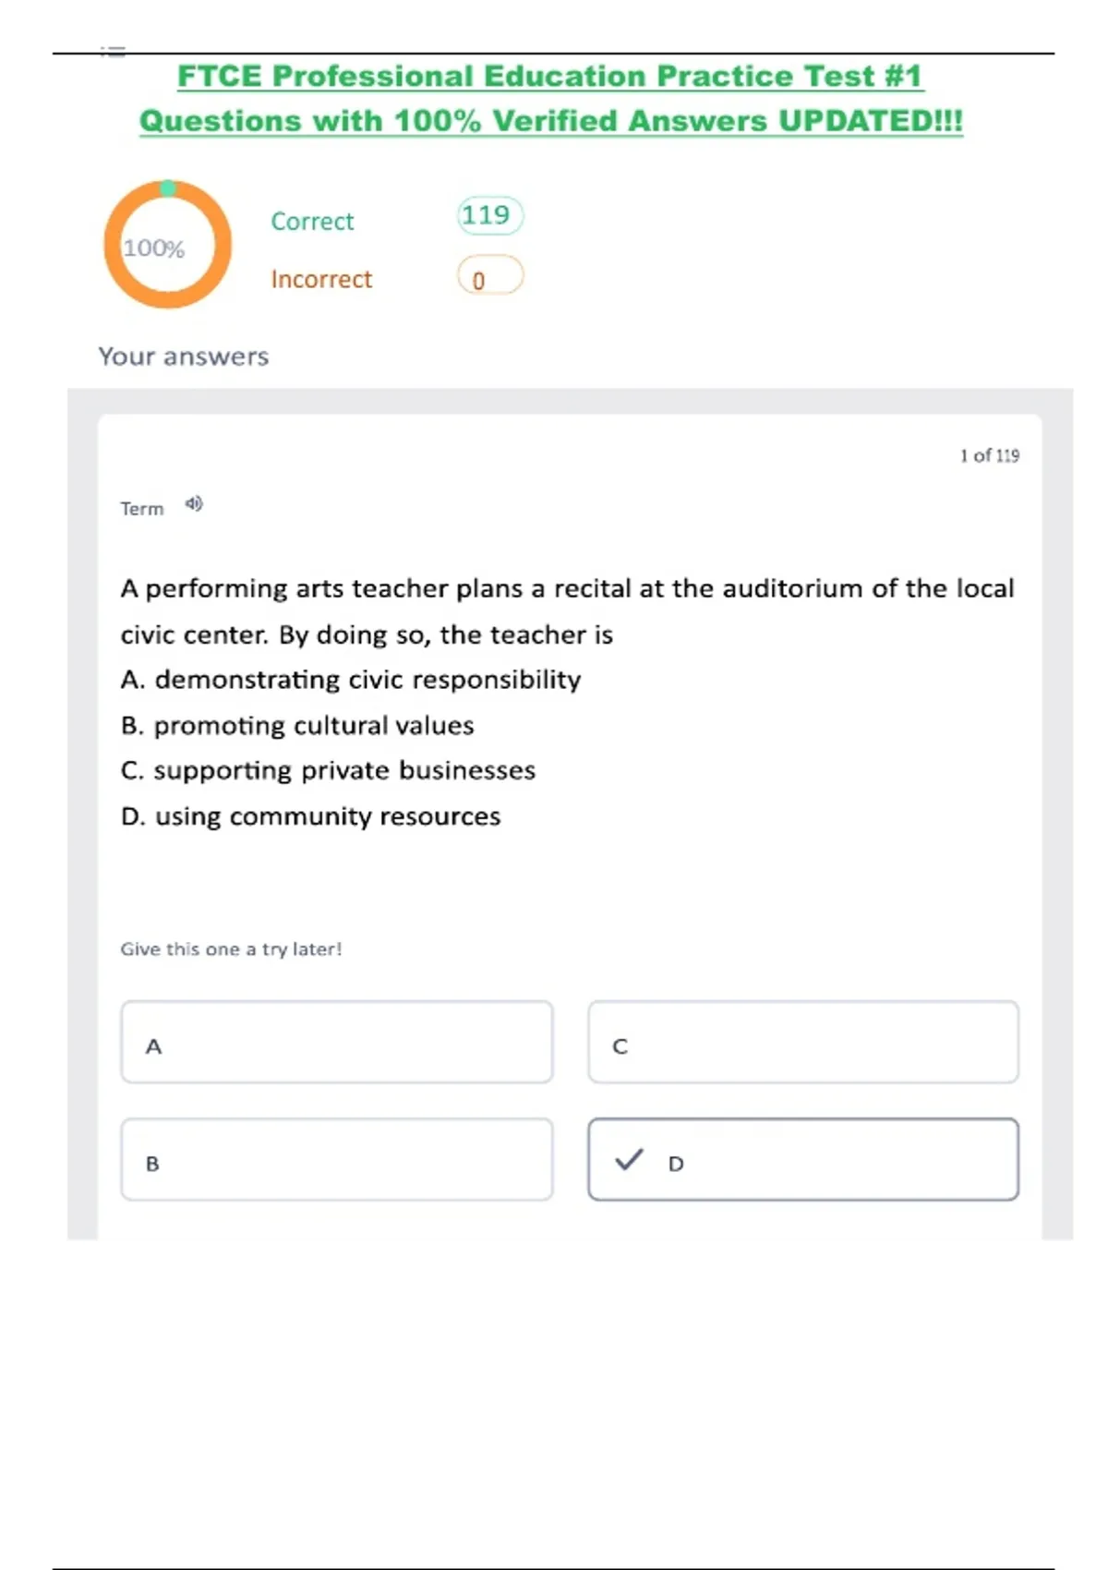This screenshot has width=1108, height=1570.
Task: Click the option text using community resources
Action: tap(328, 816)
